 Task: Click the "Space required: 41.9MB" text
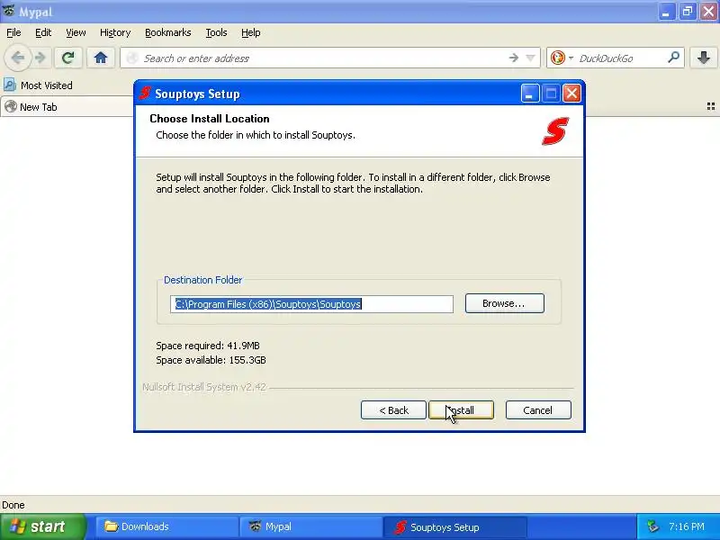coord(208,346)
